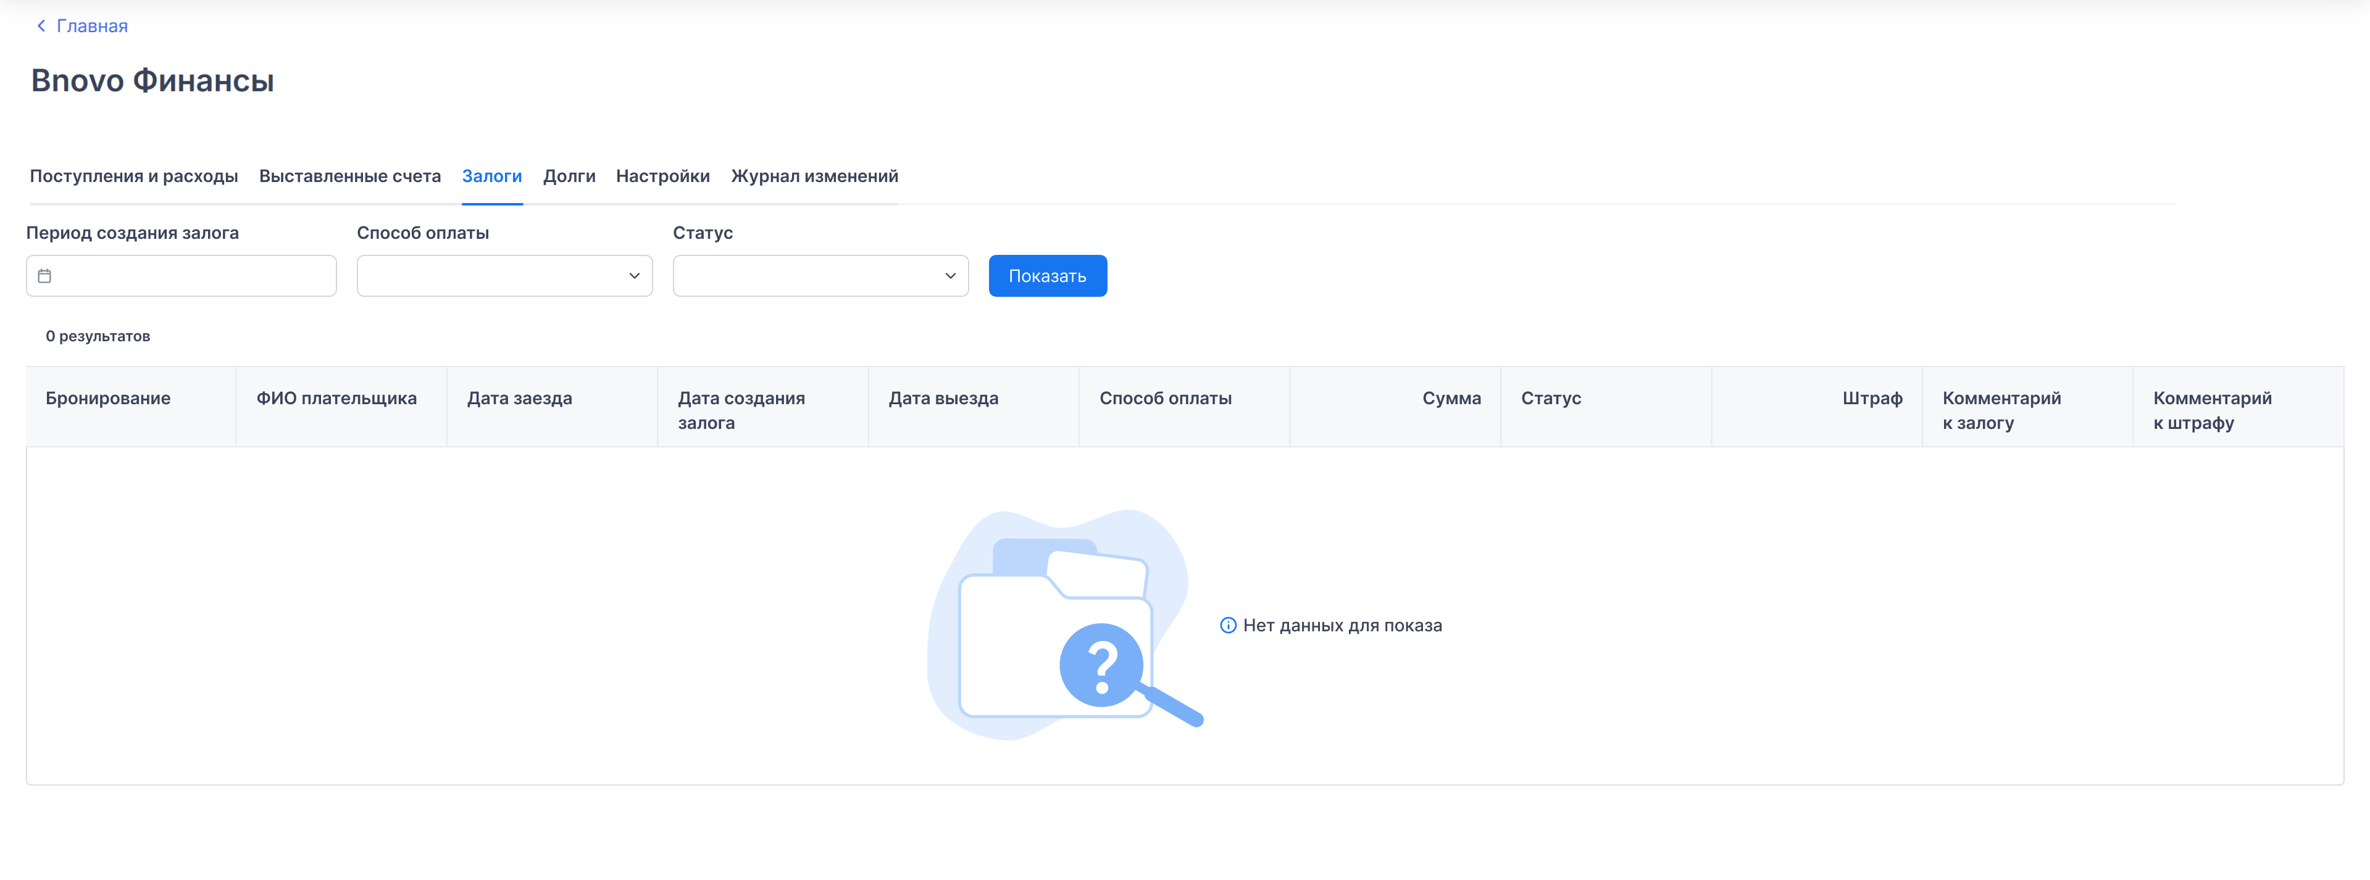Image resolution: width=2370 pixels, height=880 pixels.
Task: Go to the Долги tab
Action: 569,176
